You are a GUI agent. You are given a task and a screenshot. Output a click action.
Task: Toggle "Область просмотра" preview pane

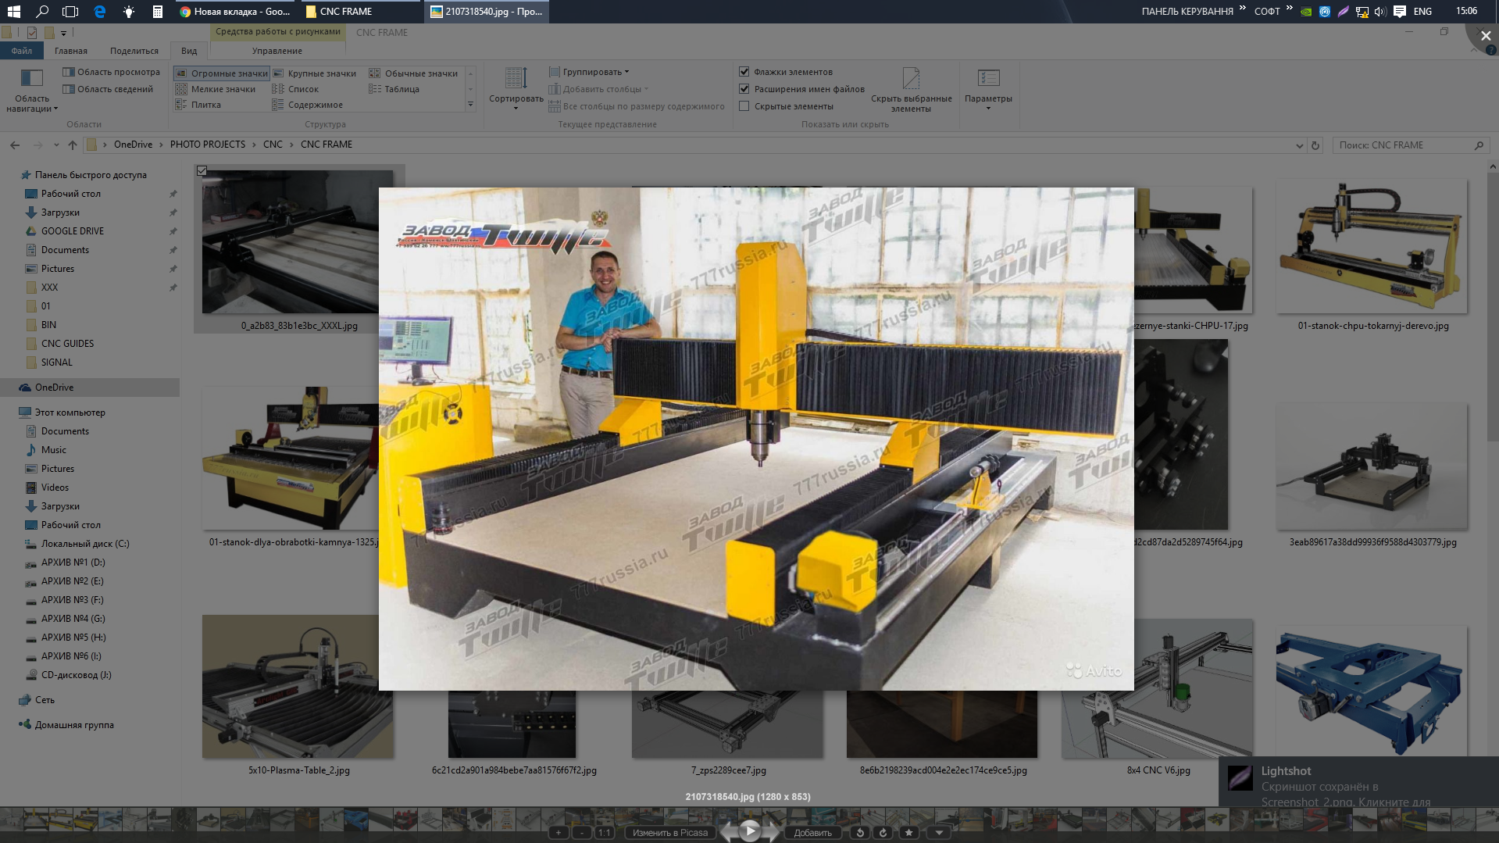[111, 72]
